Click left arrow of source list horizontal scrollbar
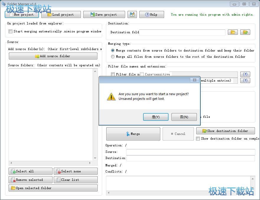260x200 pixels. 11,163
